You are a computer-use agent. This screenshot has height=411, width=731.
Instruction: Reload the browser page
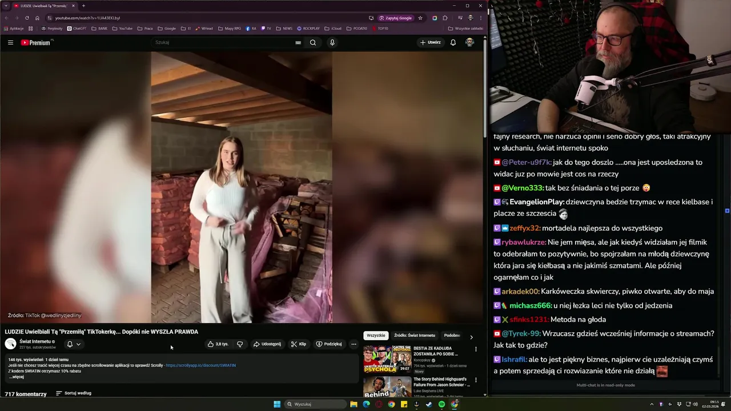coord(27,18)
